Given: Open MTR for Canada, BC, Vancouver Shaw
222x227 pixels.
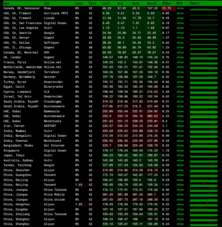Looking at the screenshot, I should click(180, 8).
